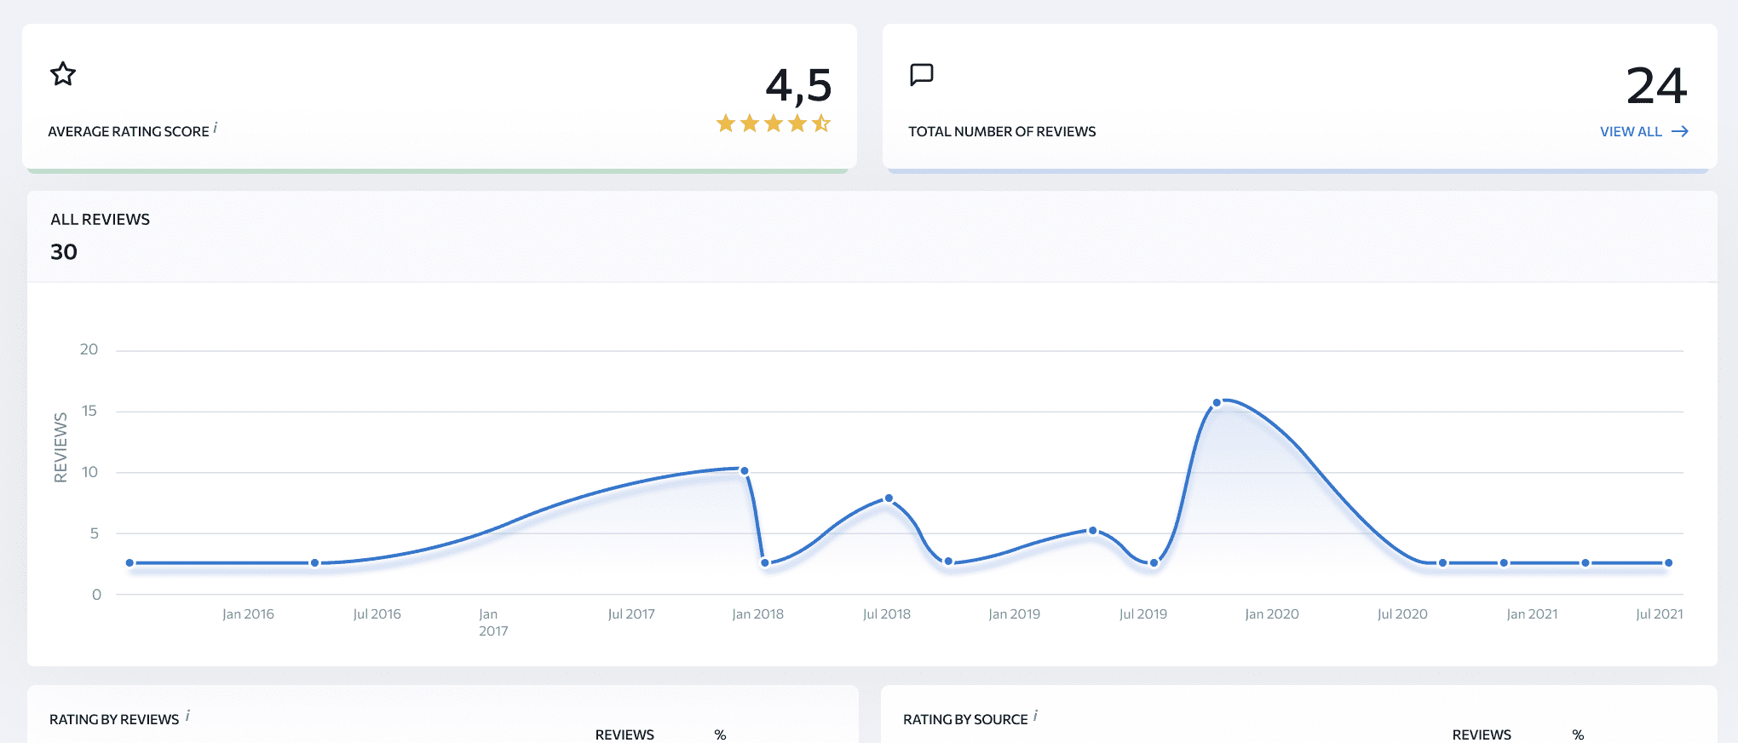Click the Jul 2021 axis label

[1659, 614]
